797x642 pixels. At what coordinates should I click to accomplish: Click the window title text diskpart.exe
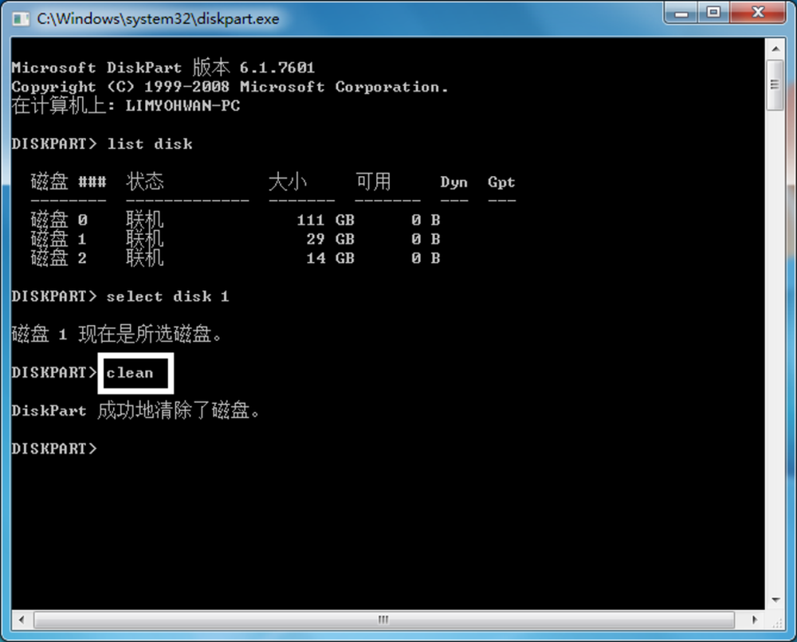click(x=158, y=19)
